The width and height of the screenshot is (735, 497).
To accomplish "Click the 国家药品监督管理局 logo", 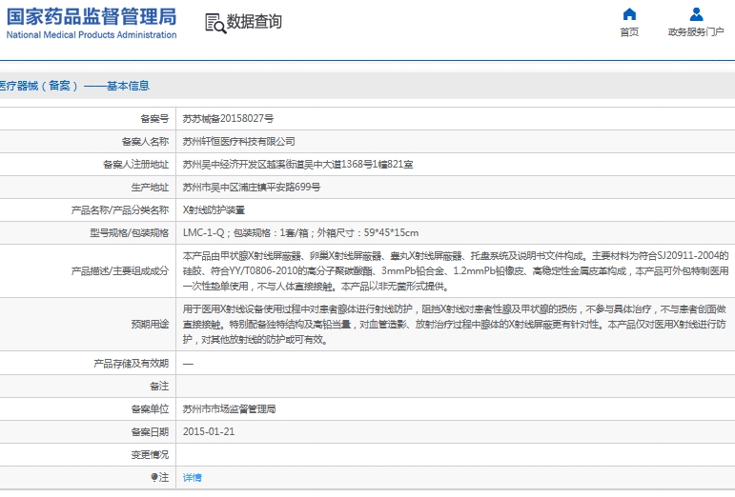I will coord(92,17).
